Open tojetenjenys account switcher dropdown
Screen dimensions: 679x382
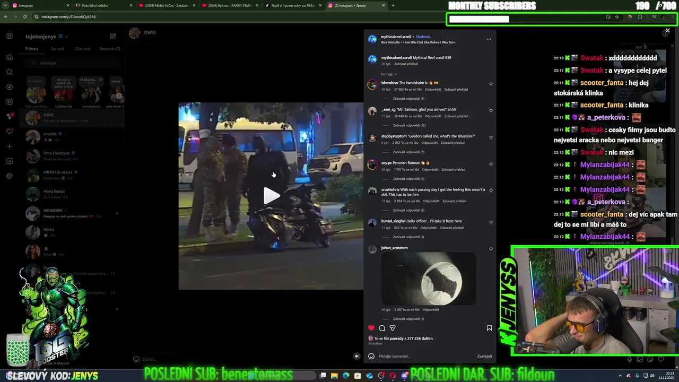[x=47, y=37]
